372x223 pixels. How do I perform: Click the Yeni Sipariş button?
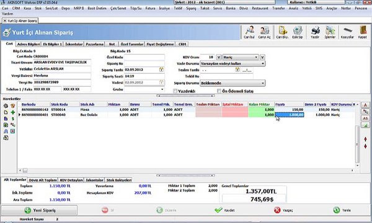[x=40, y=210]
